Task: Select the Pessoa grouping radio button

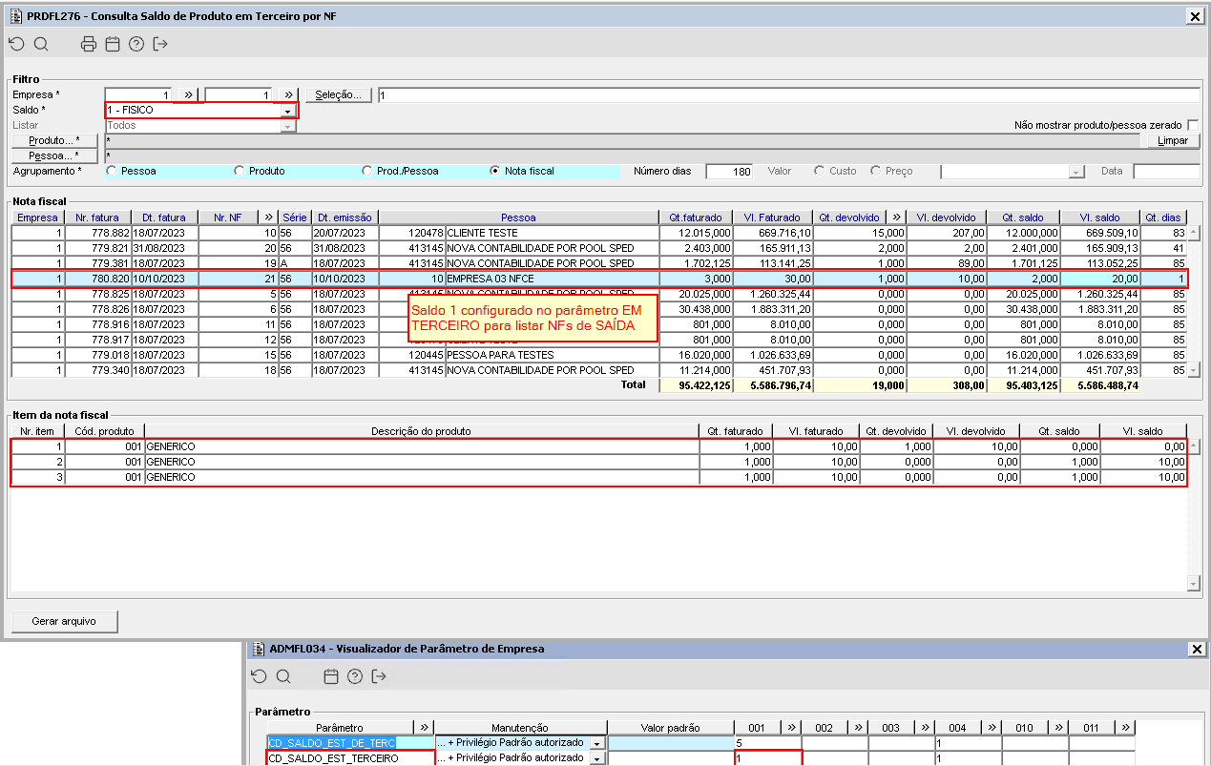Action: [112, 171]
